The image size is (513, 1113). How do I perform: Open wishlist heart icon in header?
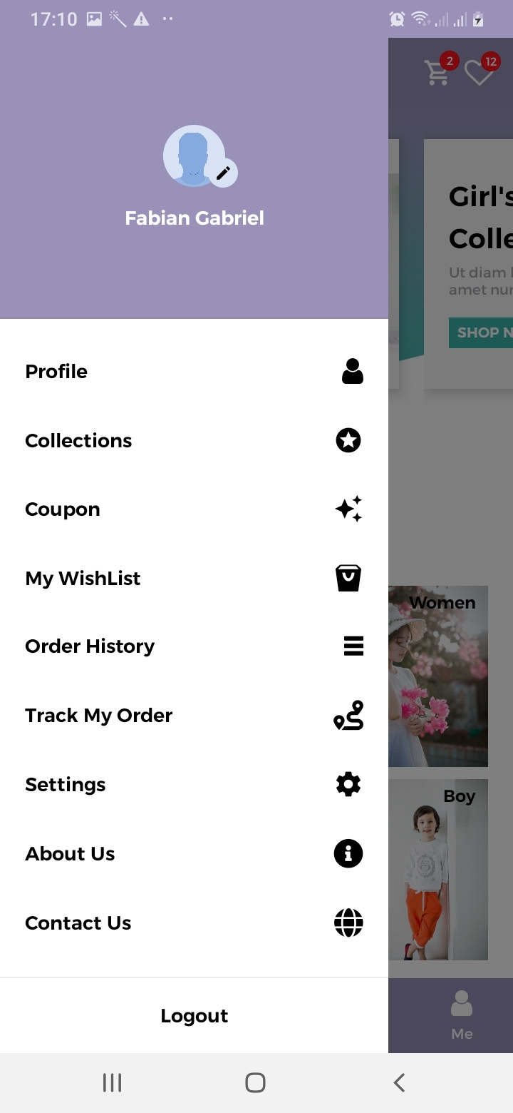point(478,72)
